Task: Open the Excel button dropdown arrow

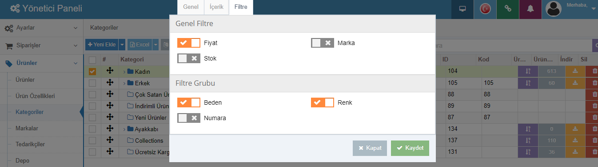Action: pos(155,45)
